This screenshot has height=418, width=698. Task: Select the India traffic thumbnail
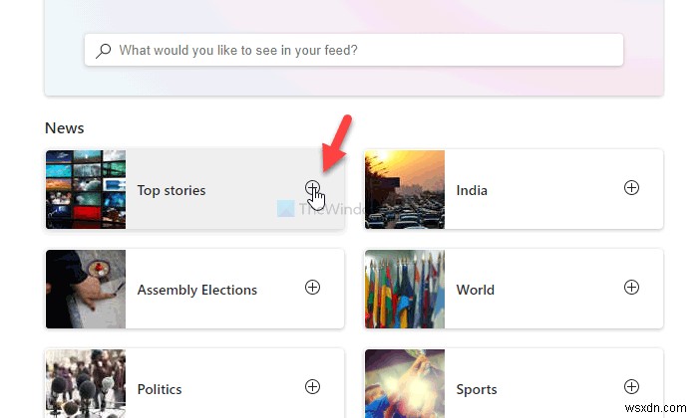point(405,189)
